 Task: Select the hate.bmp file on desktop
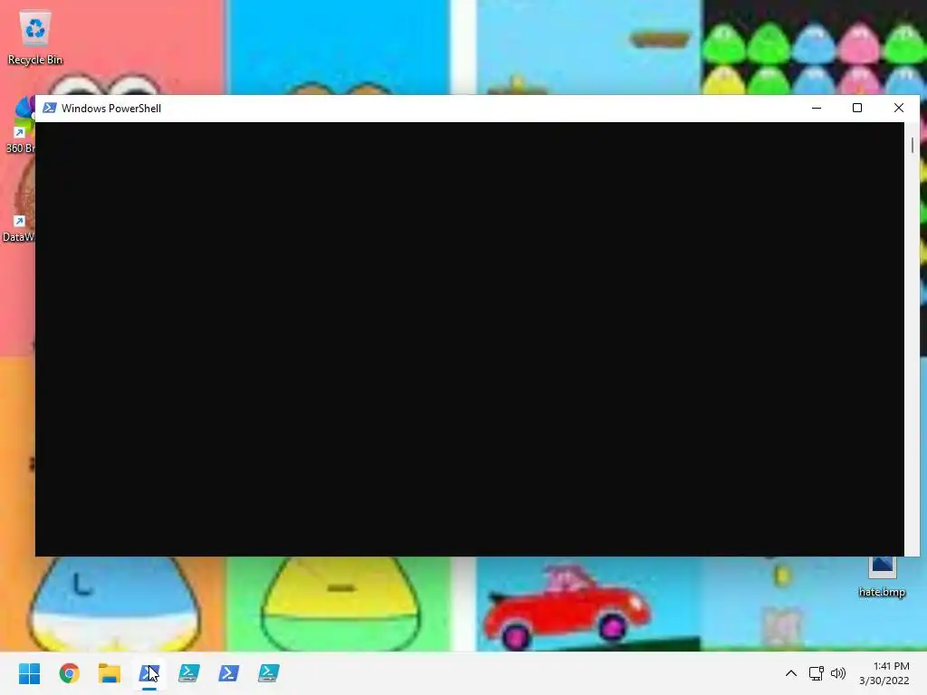coord(882,576)
